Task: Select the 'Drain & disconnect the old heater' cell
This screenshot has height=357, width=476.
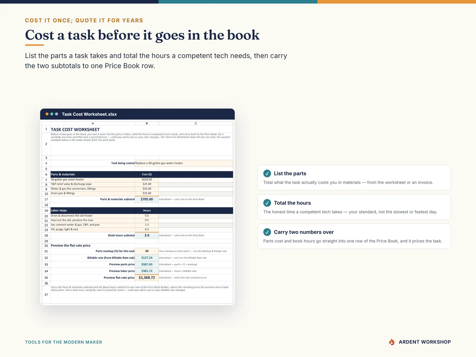Action: pos(93,216)
